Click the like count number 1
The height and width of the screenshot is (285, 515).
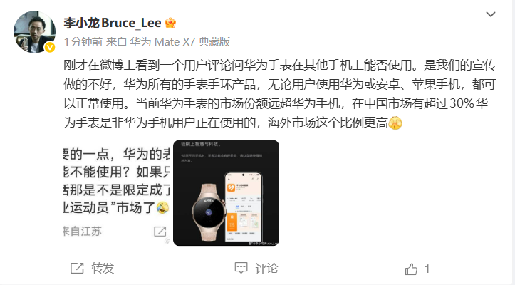[427, 269]
